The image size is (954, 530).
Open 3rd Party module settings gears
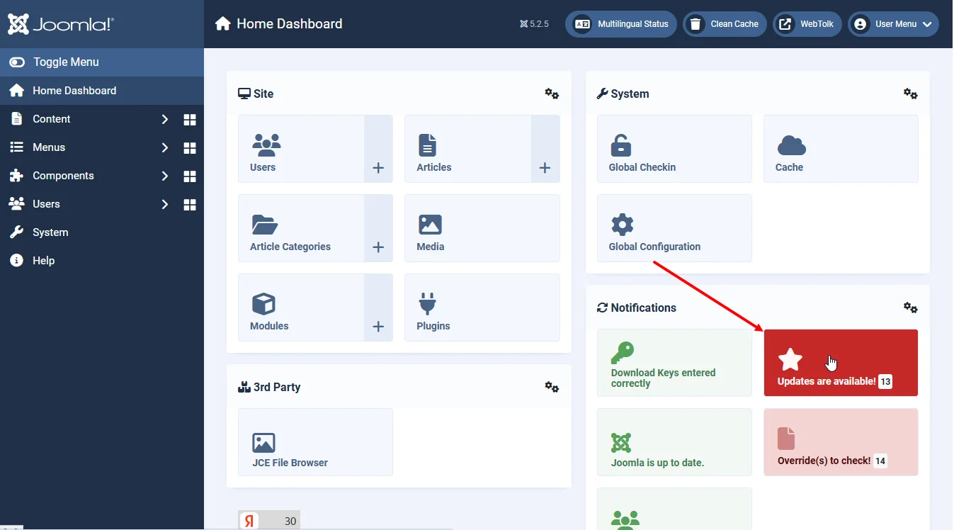coord(552,387)
